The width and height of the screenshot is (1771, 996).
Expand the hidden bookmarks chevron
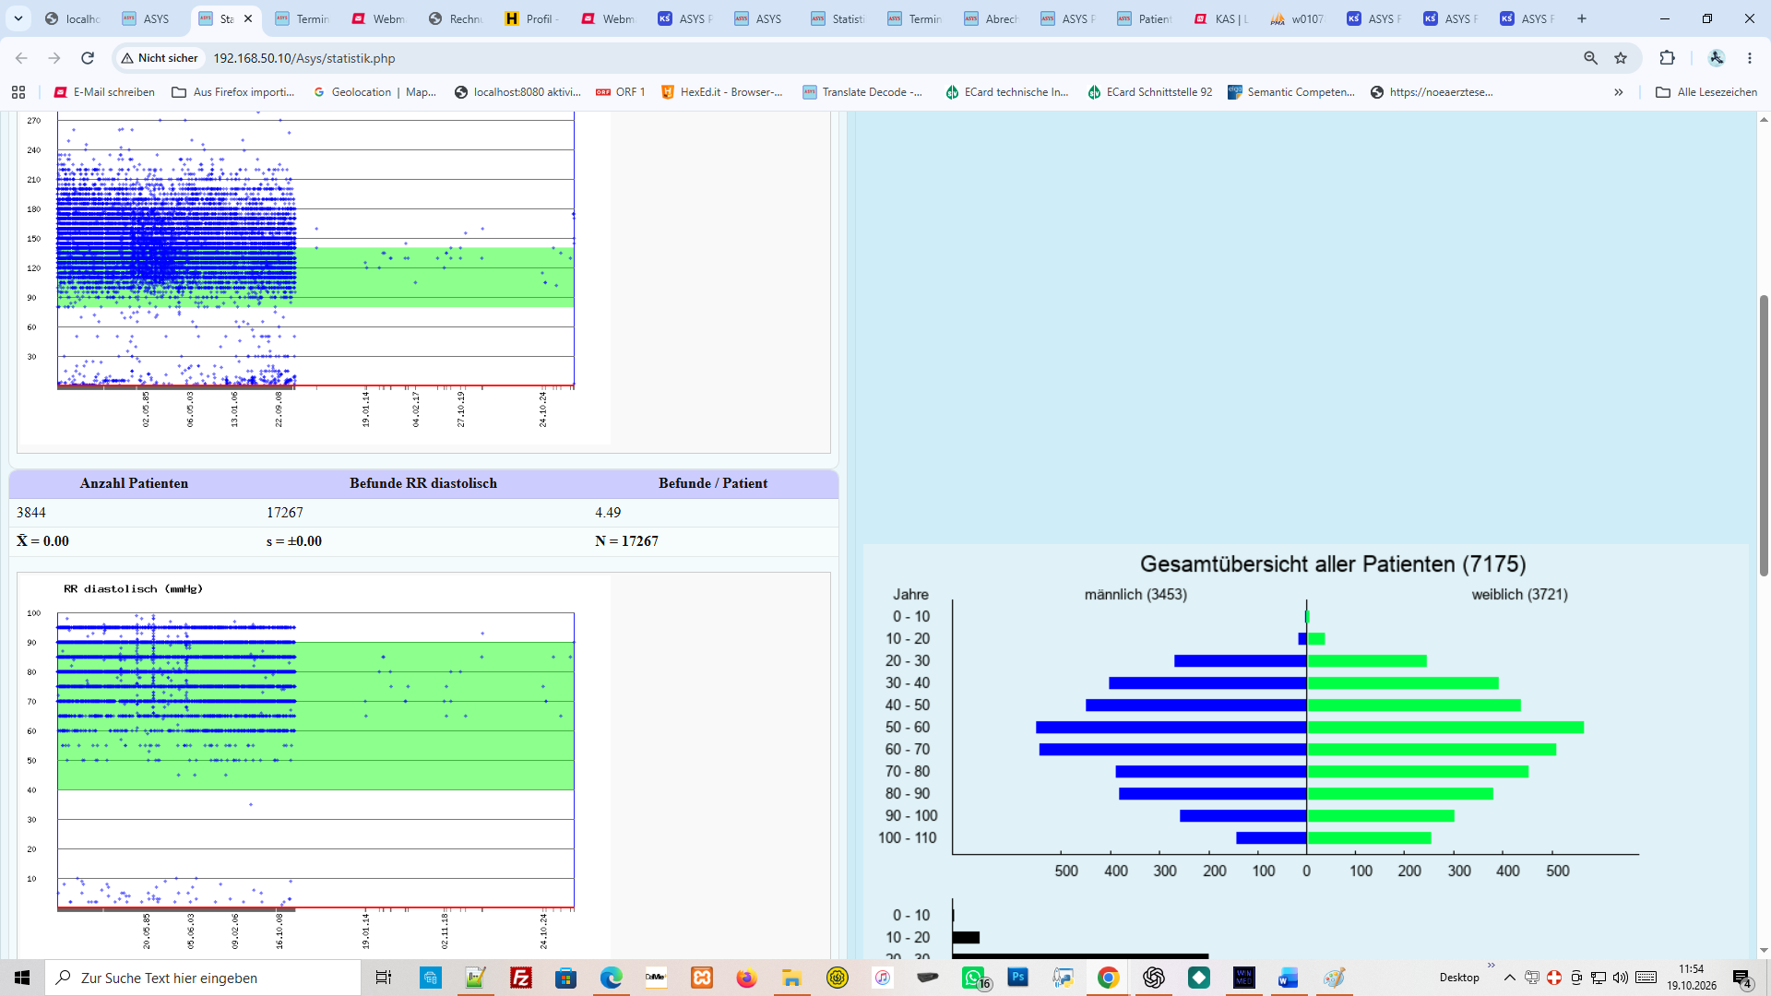pyautogui.click(x=1618, y=92)
